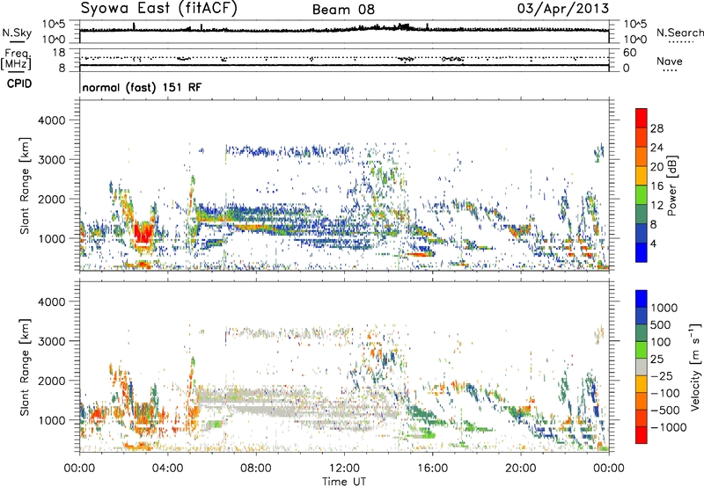Viewport: 704px width, 487px height.
Task: Click the 'CPID' label
Action: (x=19, y=84)
